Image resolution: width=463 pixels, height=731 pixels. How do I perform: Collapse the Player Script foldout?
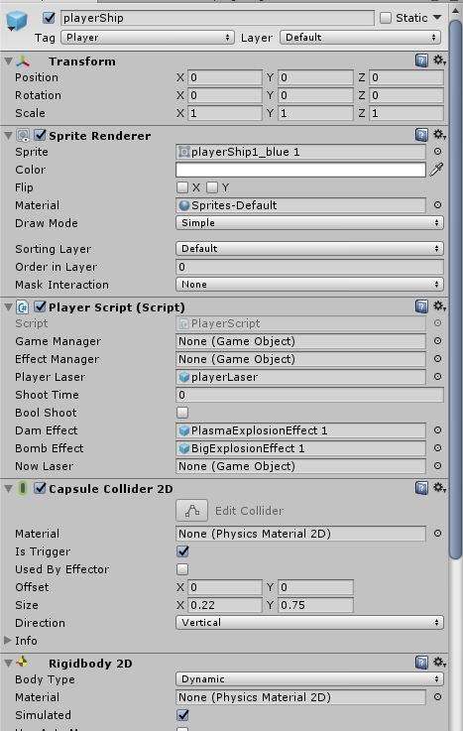click(8, 307)
